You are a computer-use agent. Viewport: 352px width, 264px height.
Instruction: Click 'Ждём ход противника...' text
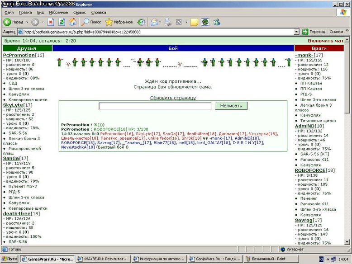tap(173, 81)
